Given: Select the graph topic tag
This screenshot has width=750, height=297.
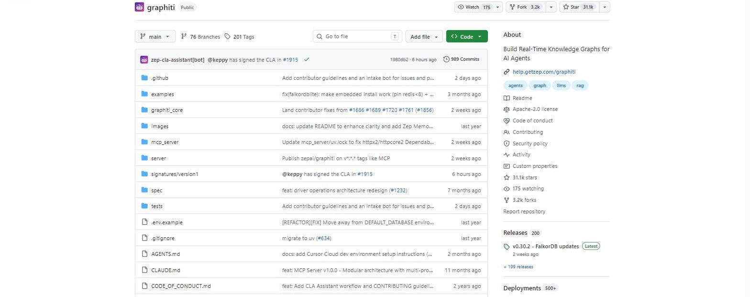Looking at the screenshot, I should point(540,86).
